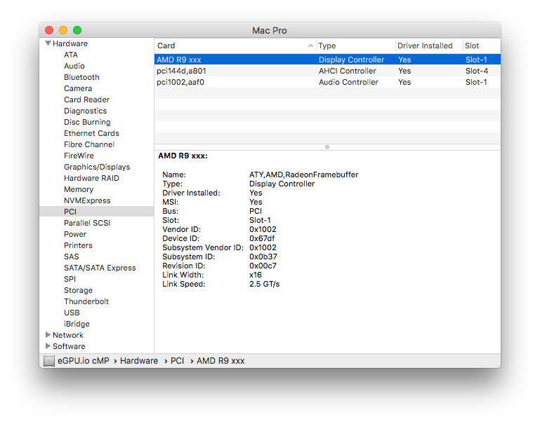Select Camera in the sidebar
Screen dimensions: 540x424
[x=78, y=88]
